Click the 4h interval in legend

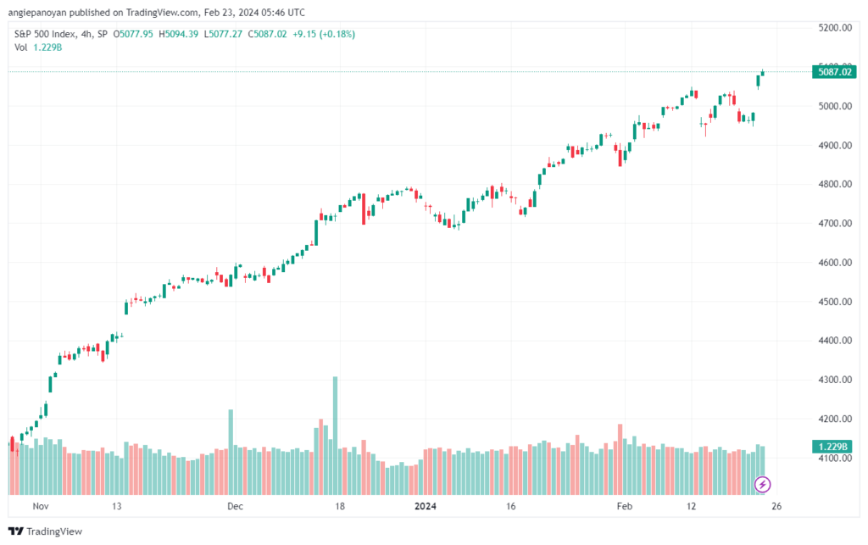pyautogui.click(x=86, y=34)
